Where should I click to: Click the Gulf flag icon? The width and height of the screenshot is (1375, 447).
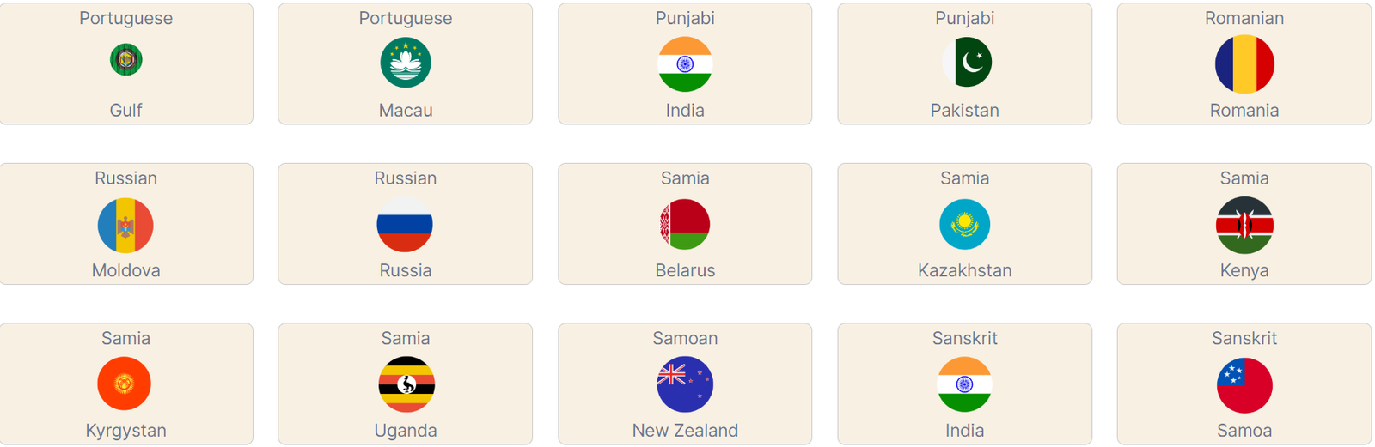(x=126, y=60)
